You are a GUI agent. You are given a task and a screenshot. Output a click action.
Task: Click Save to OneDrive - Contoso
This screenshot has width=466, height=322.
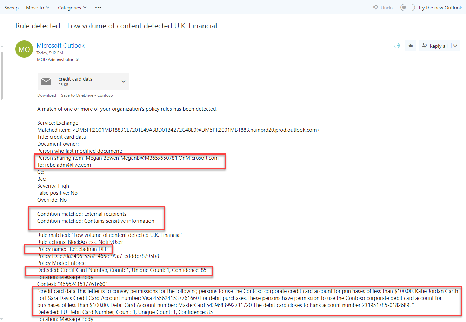click(87, 95)
